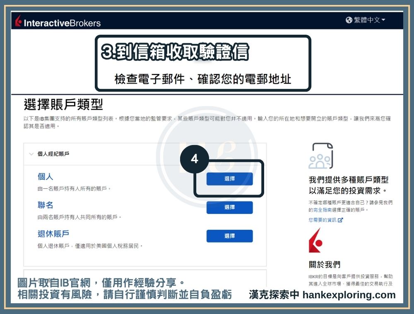Click the account types document icon
Screen dimensions: 414x314
pos(320,156)
